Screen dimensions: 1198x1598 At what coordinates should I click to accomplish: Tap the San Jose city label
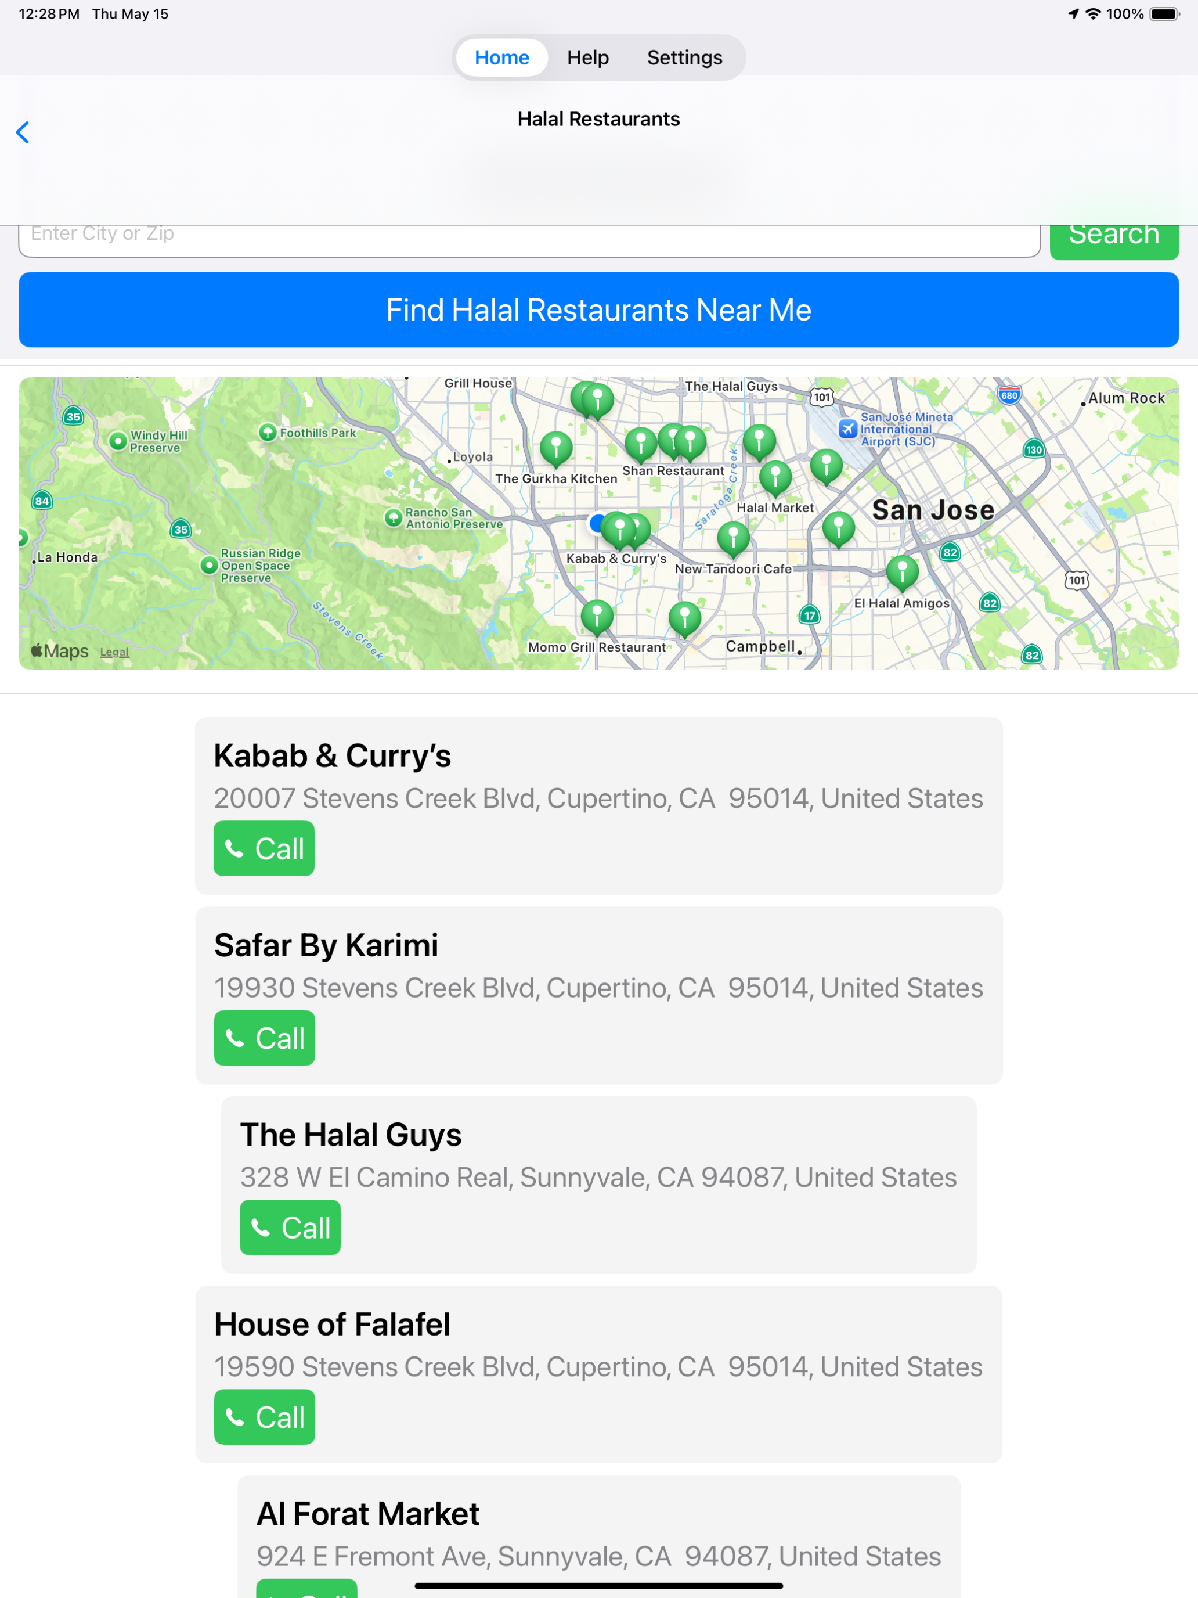click(933, 510)
